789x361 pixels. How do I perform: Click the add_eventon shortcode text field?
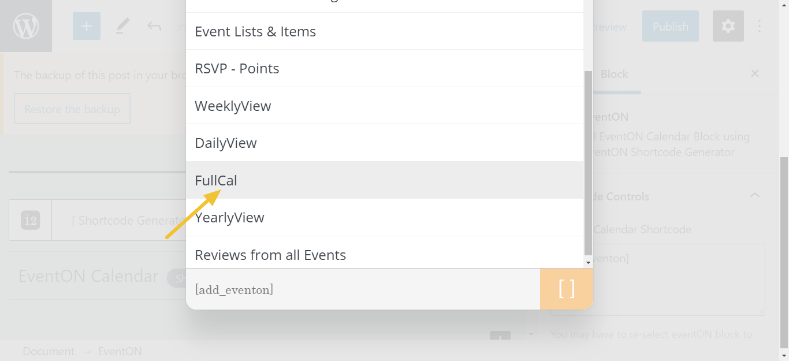363,289
